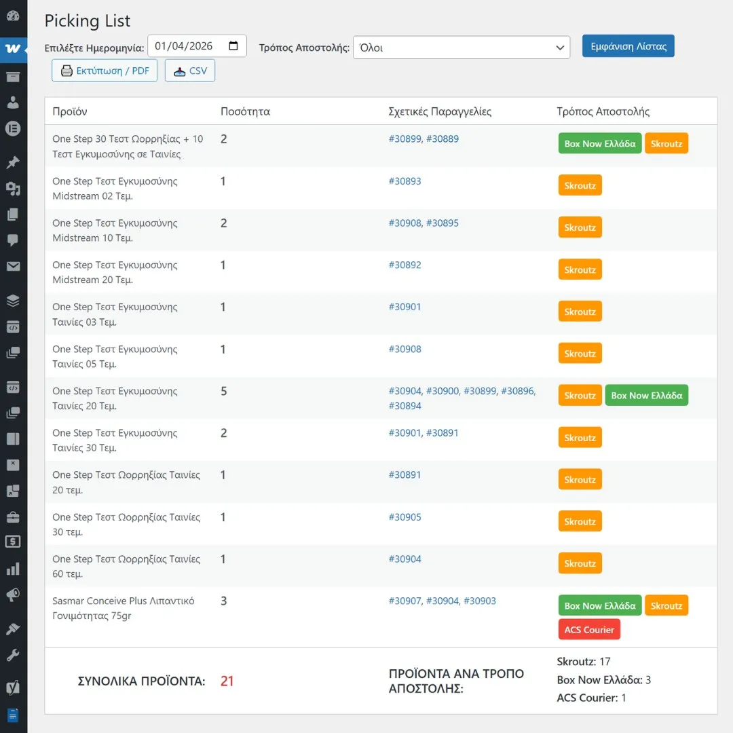Open Marketing megaphone icon

pos(13,595)
